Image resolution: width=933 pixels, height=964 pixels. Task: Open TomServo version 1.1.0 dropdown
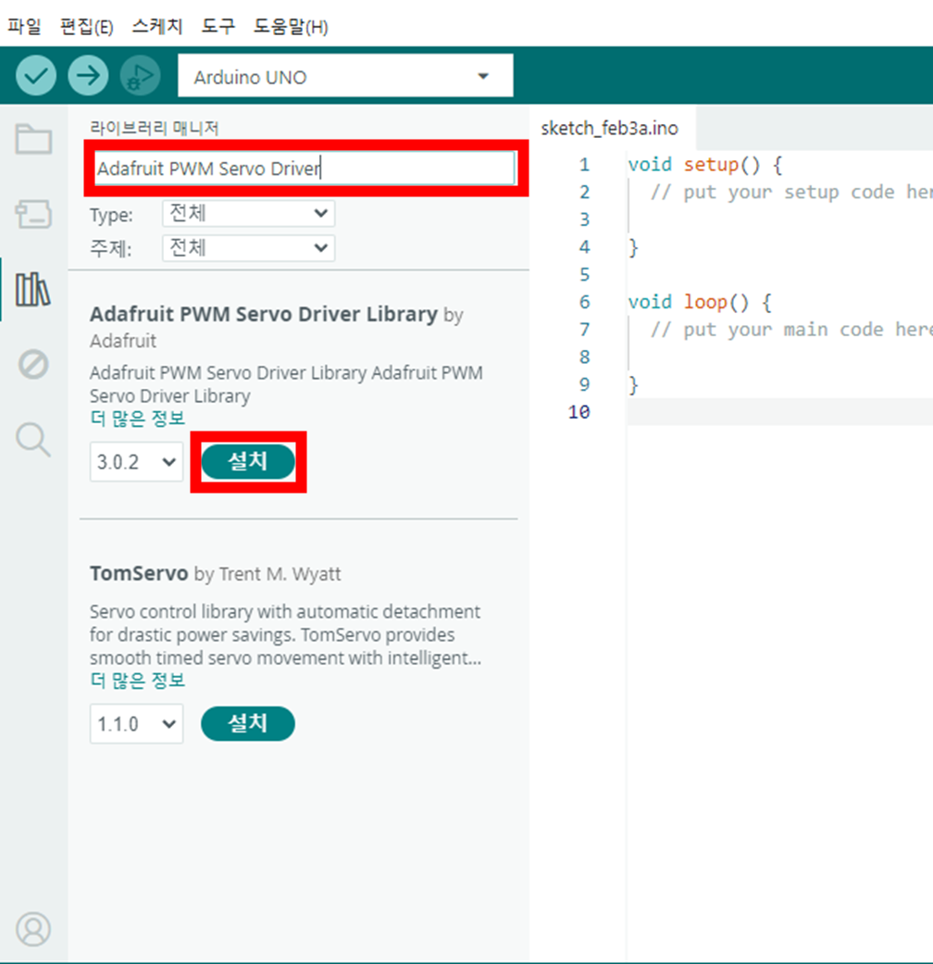point(136,724)
